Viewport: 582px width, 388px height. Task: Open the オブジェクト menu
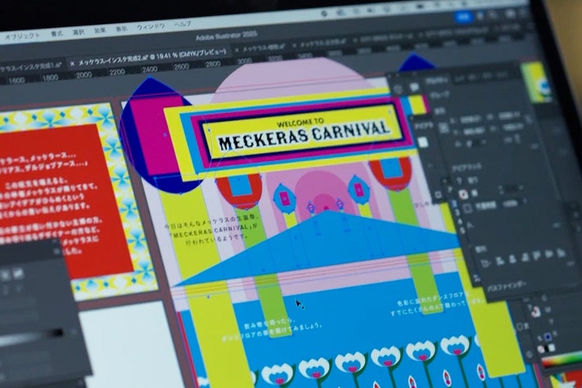click(23, 36)
